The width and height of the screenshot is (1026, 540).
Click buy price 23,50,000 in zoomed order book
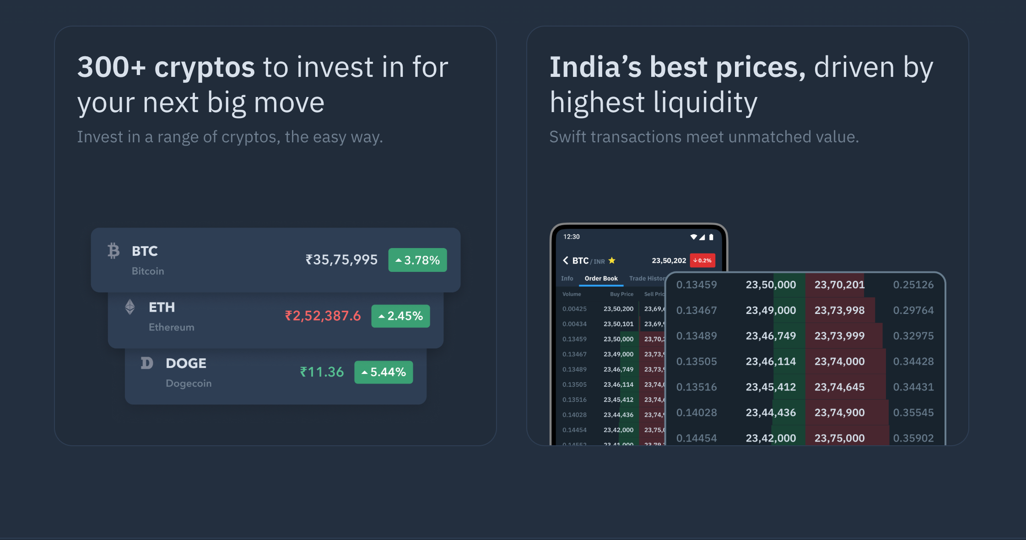771,285
